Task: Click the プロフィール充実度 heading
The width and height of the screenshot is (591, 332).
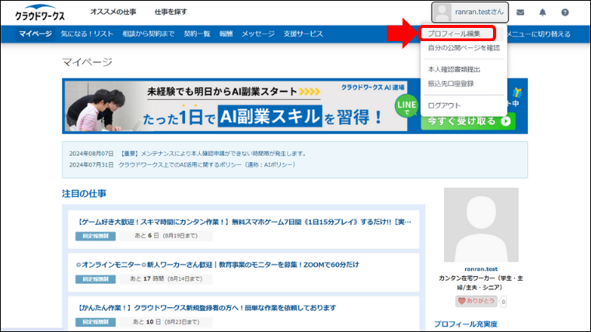Action: [x=466, y=324]
